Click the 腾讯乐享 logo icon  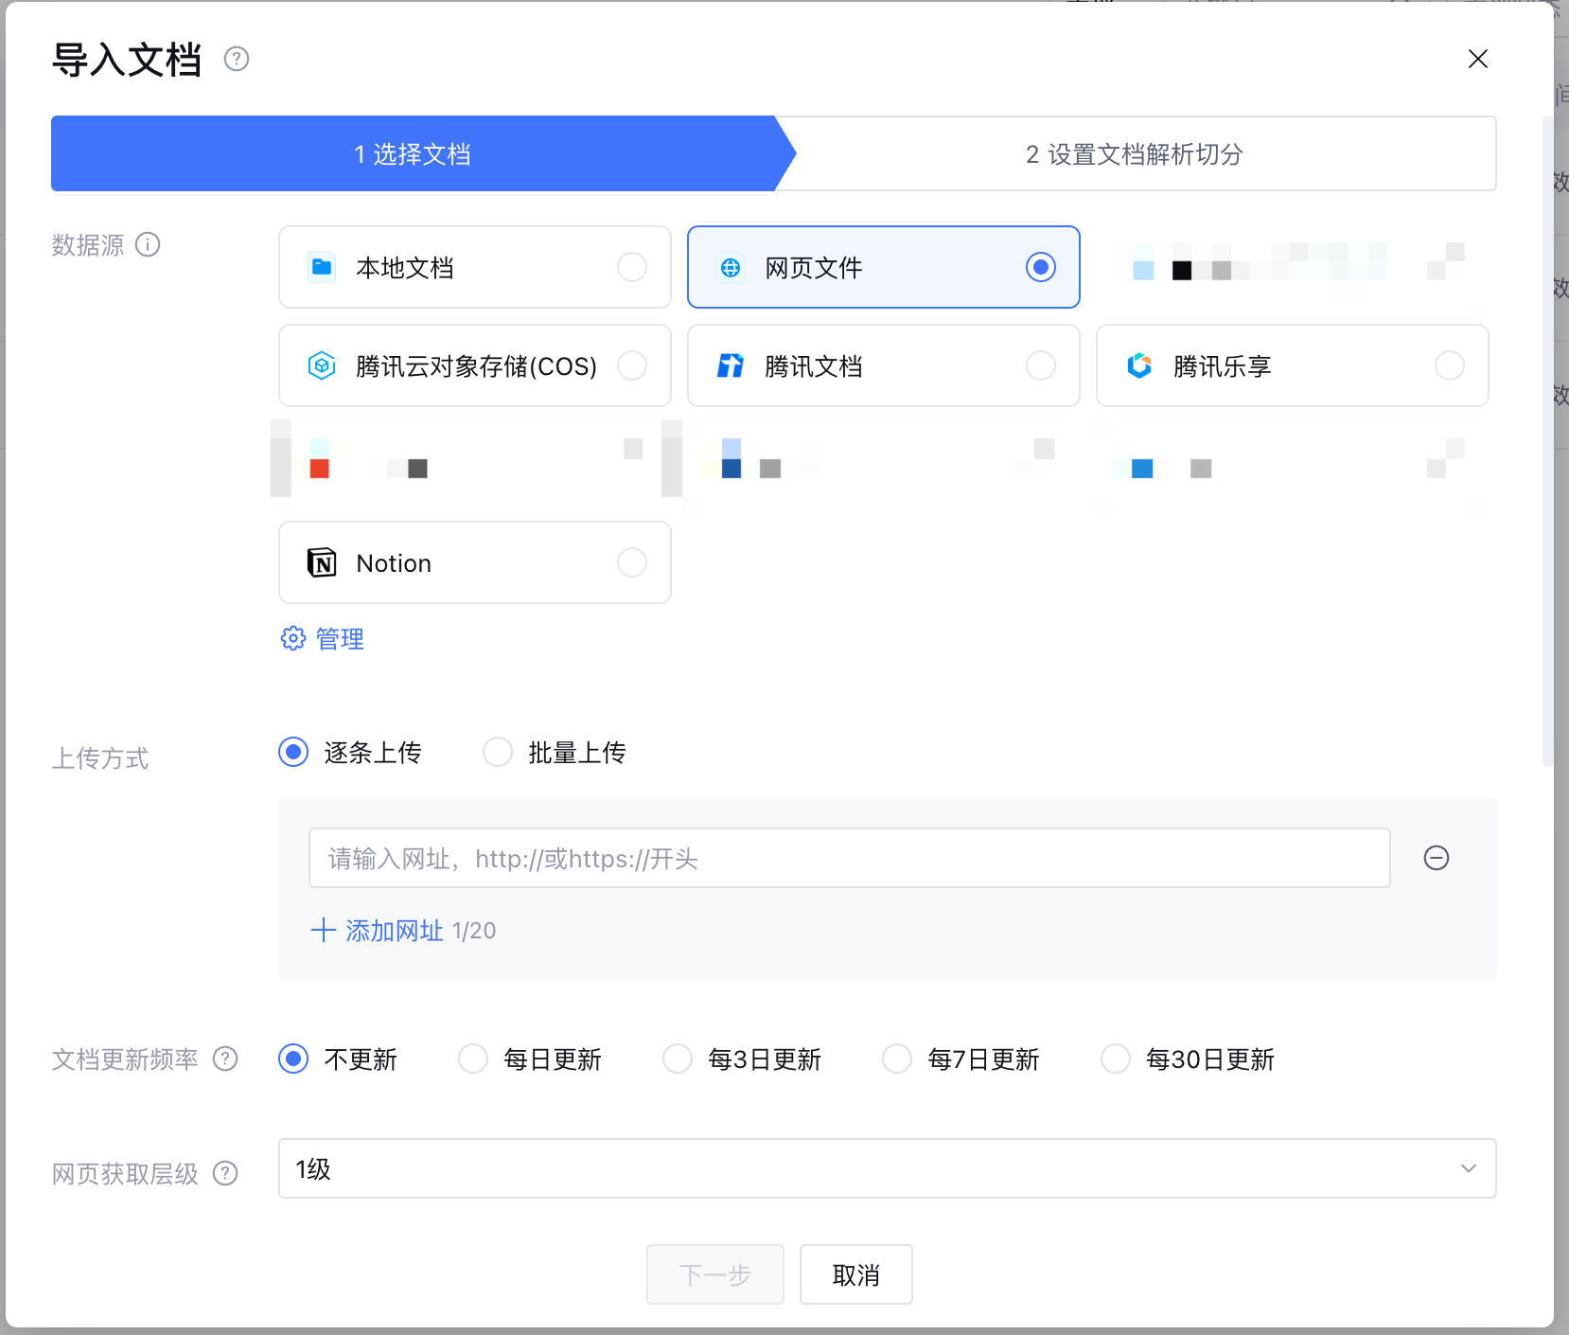[1139, 365]
